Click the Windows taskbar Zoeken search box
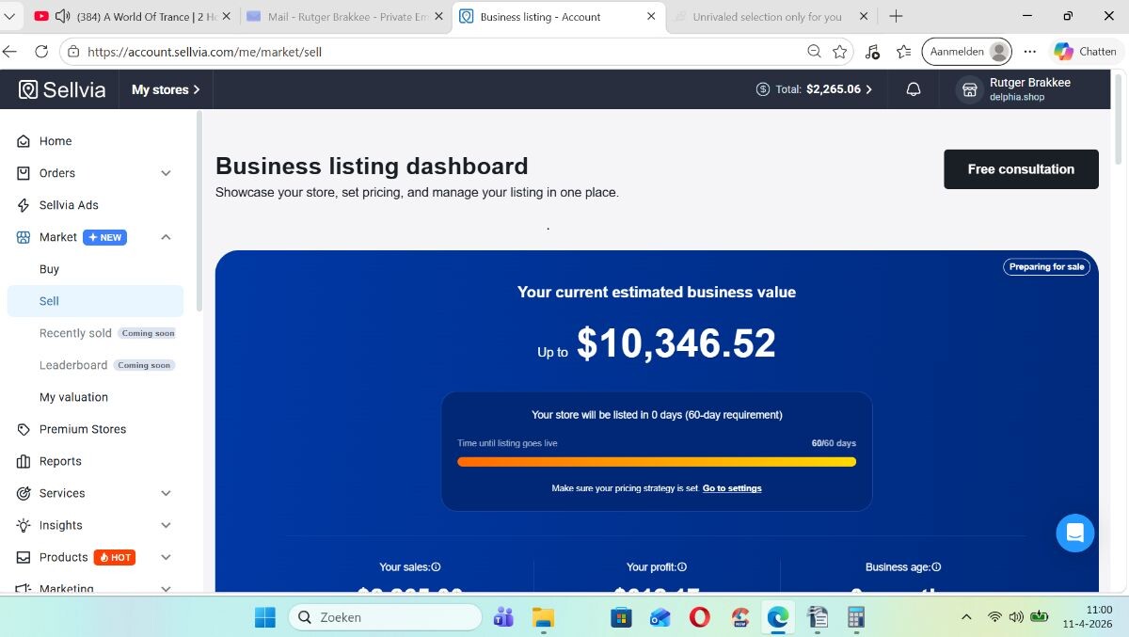 [x=386, y=617]
